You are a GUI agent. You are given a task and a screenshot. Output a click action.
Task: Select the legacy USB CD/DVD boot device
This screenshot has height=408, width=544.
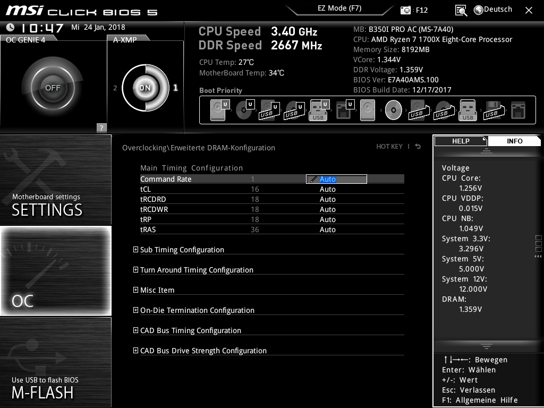coord(444,110)
